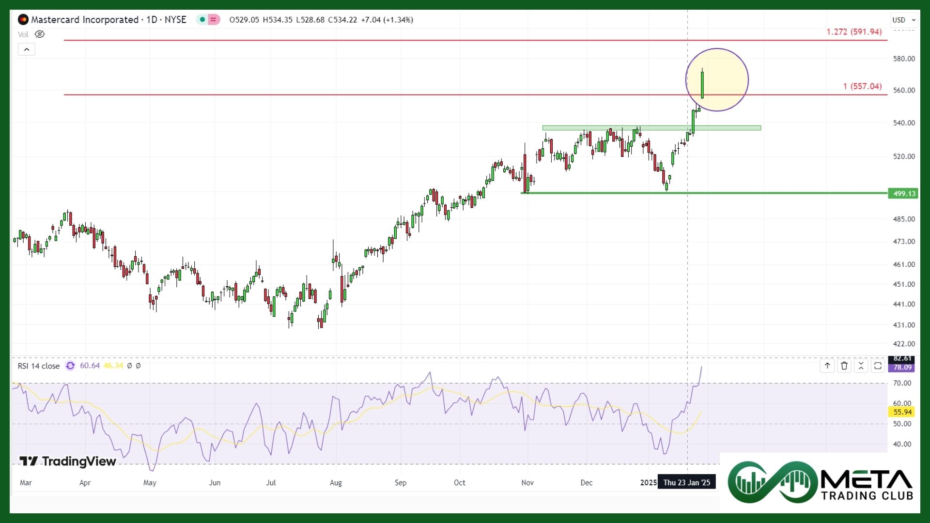930x523 pixels.
Task: Click the RSI value 60.64 in legend
Action: pyautogui.click(x=90, y=366)
